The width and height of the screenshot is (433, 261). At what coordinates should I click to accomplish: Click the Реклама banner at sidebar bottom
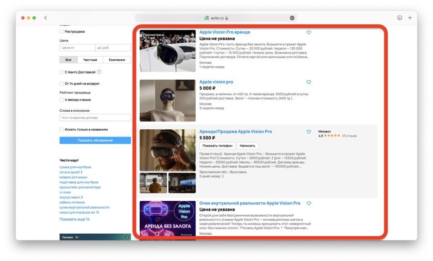tap(95, 237)
